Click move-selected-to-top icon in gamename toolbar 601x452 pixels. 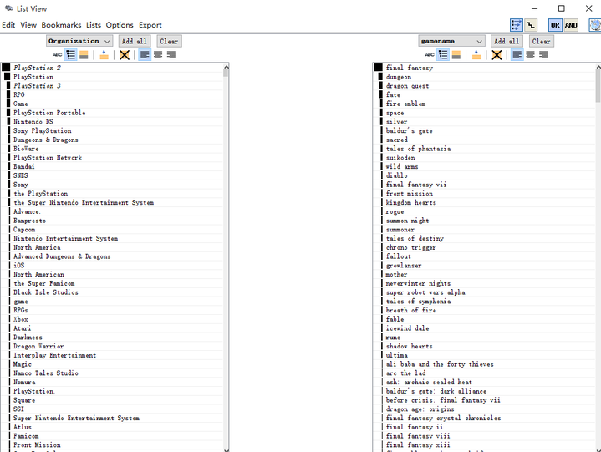pyautogui.click(x=476, y=55)
